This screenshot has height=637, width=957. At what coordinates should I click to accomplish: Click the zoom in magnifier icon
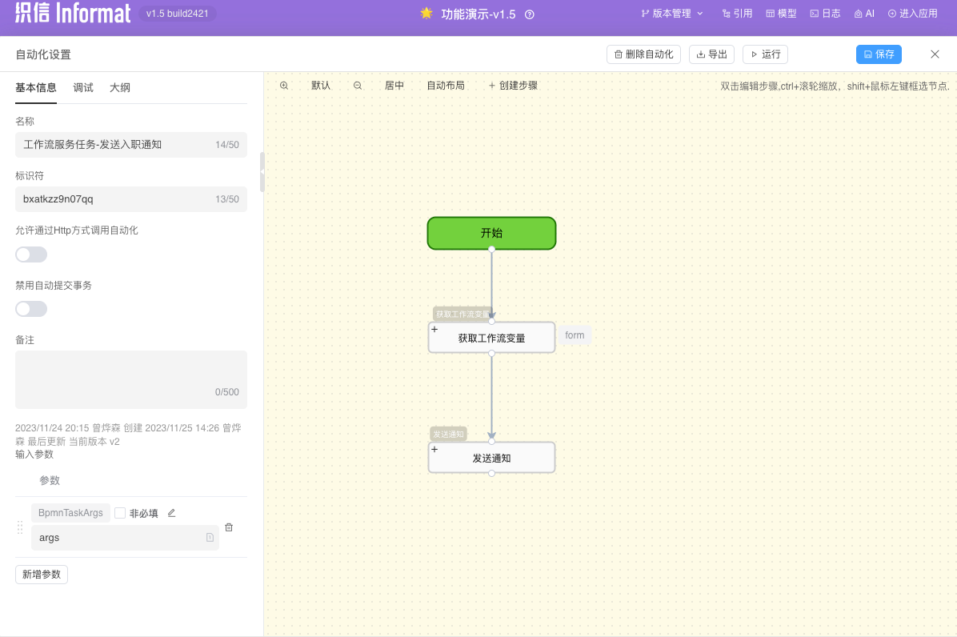284,86
